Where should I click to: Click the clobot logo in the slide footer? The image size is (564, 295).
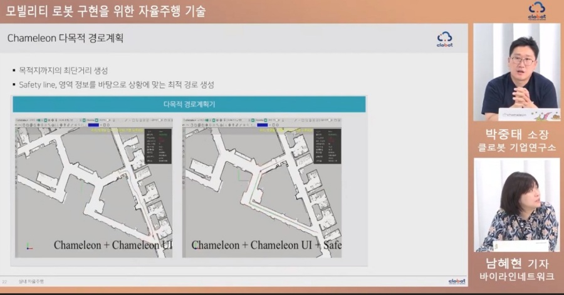click(x=457, y=281)
